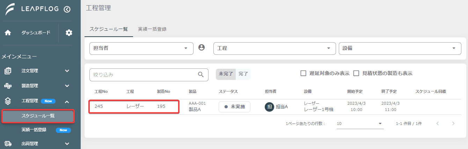Change the rows per page dropdown

[x=360, y=124]
